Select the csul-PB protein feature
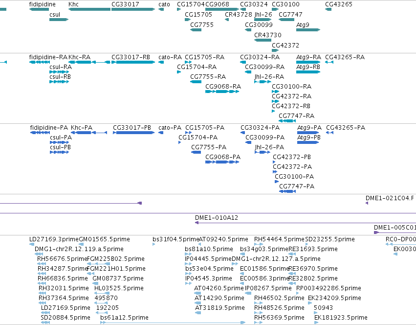The width and height of the screenshot is (416, 325). [60, 152]
